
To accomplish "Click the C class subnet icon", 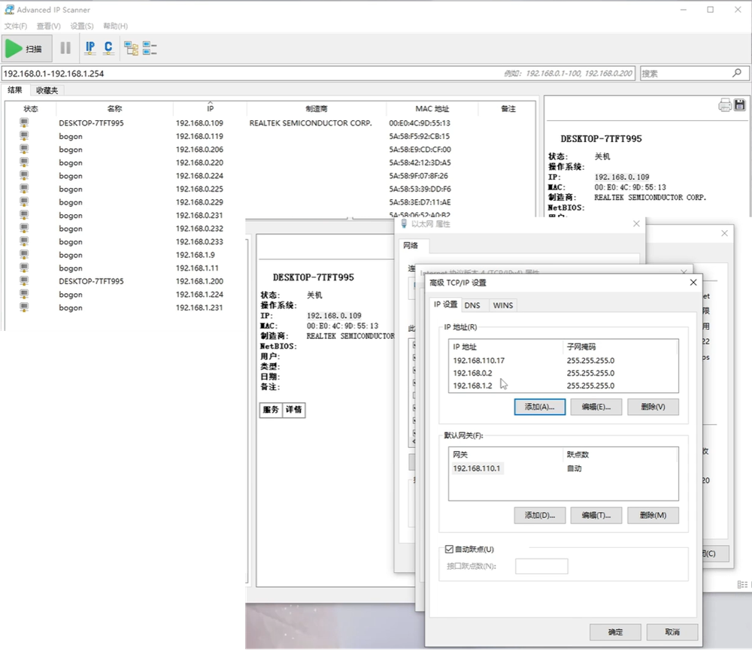I will (108, 48).
